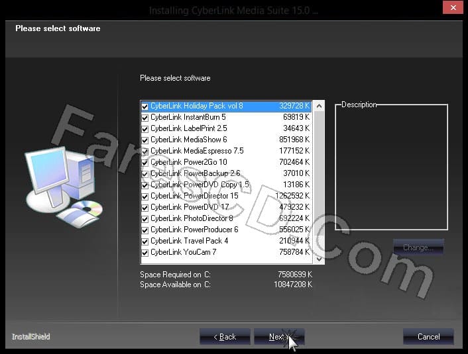Screen dimensions: 468x354
Task: Select the CyberLink PhotoDirector 8 row text
Action: point(192,218)
